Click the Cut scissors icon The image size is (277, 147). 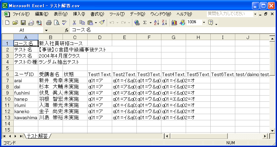[74, 23]
